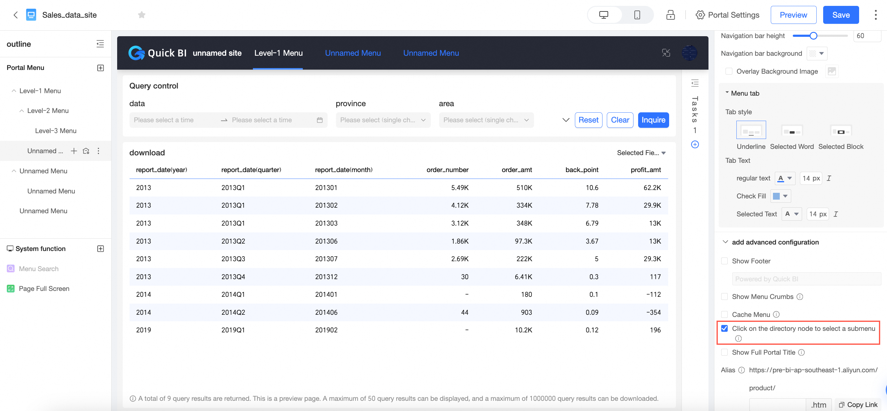Select the Level-1 Menu navigation tab

[x=278, y=53]
